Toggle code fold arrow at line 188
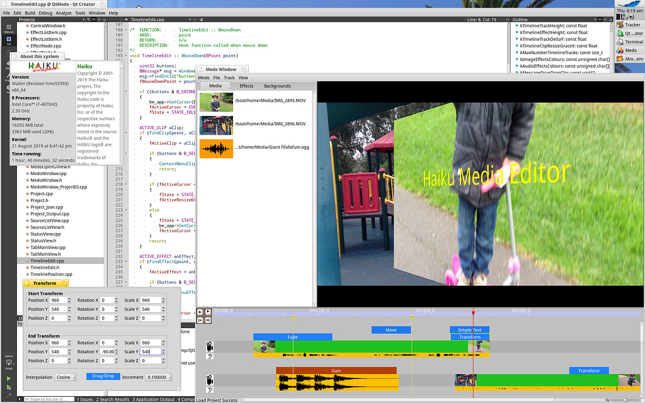This screenshot has width=645, height=403. click(126, 30)
